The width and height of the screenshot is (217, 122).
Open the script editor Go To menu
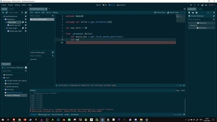(48, 13)
